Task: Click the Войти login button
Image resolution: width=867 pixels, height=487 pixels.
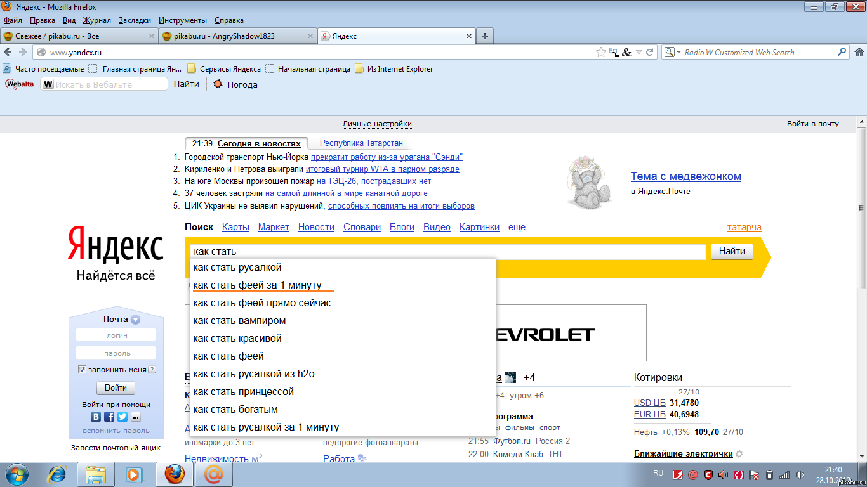Action: pyautogui.click(x=116, y=387)
